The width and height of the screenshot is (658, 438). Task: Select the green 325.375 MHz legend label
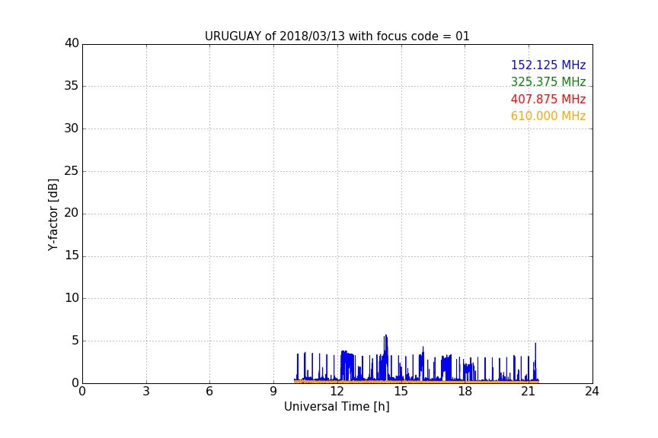tap(548, 81)
